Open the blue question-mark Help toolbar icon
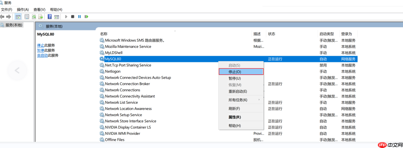Screen dimensions: 403x148 pos(50,17)
